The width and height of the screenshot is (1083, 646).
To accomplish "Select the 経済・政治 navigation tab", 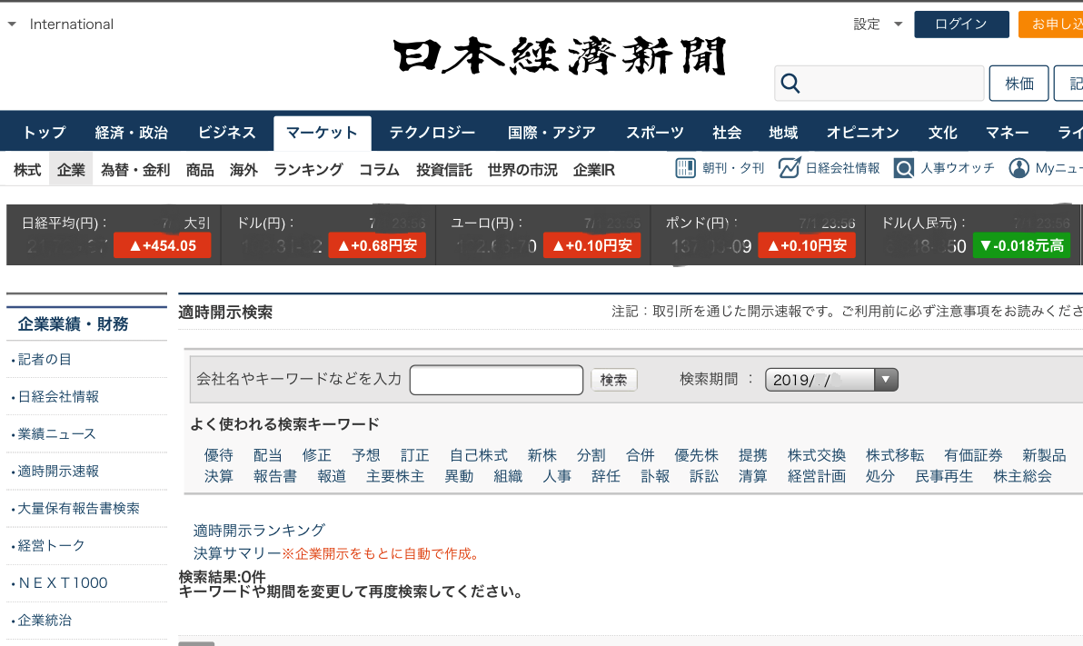I will 131,133.
